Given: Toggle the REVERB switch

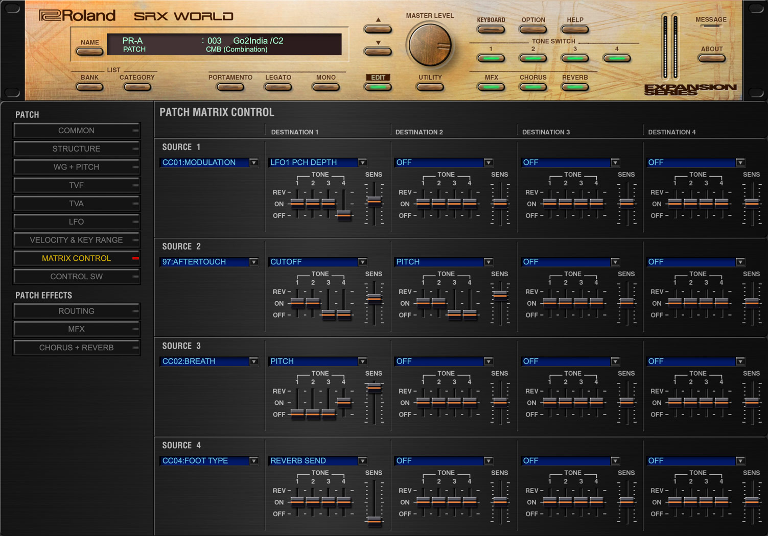Looking at the screenshot, I should click(575, 87).
